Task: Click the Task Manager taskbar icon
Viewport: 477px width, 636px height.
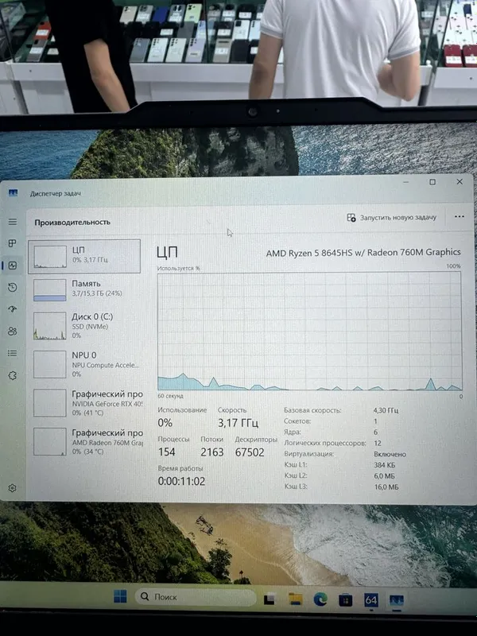Action: [396, 600]
